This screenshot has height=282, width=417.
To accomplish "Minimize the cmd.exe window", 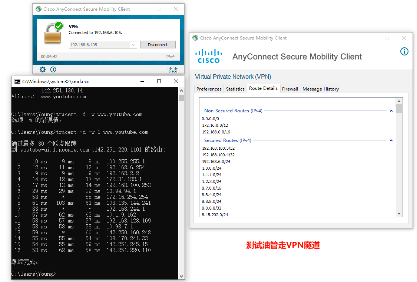I will click(x=142, y=81).
